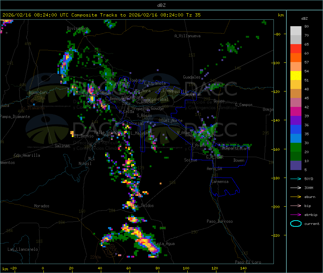Click the magenta eb+bip arrow in legend
Viewport: 323px width, 273px height.
click(x=296, y=215)
